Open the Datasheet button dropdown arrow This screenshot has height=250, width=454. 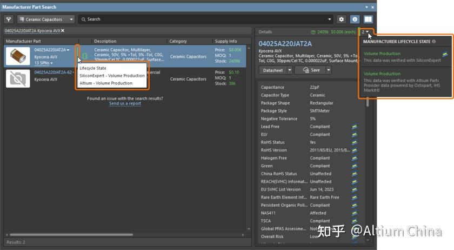[x=290, y=70]
